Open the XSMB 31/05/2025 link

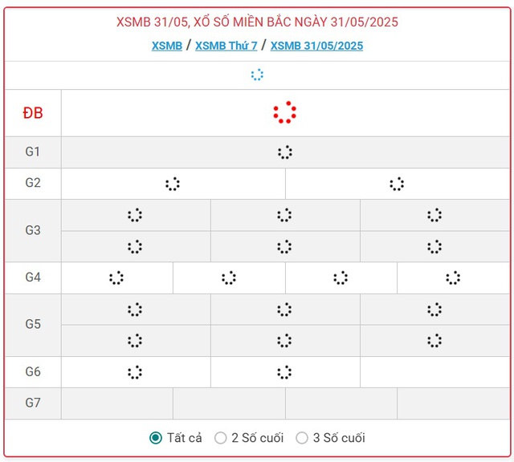[x=316, y=46]
